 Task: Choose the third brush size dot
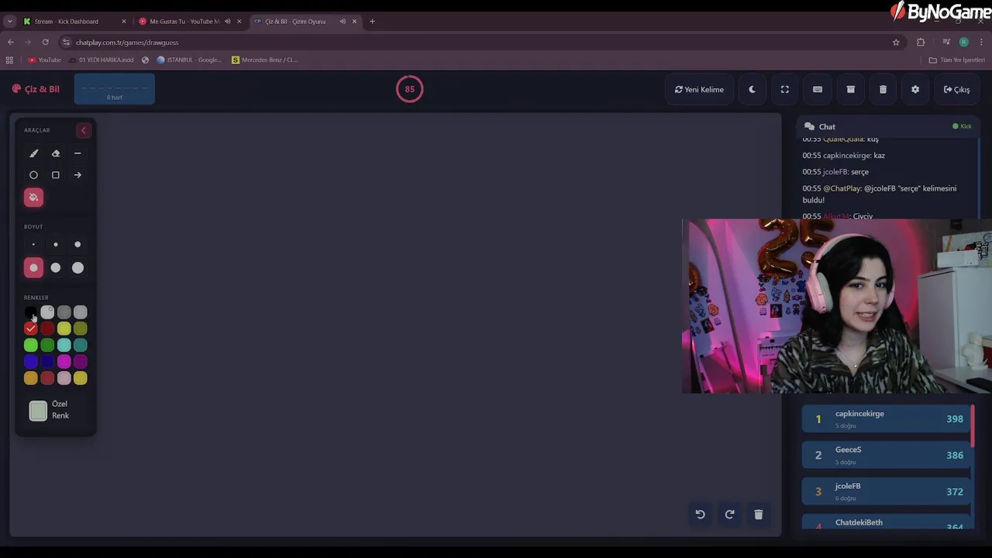coord(77,245)
